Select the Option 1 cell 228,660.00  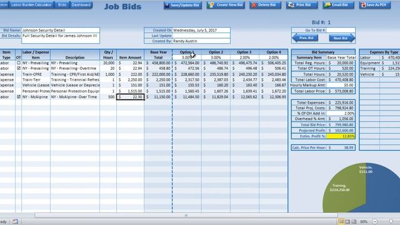187,74
